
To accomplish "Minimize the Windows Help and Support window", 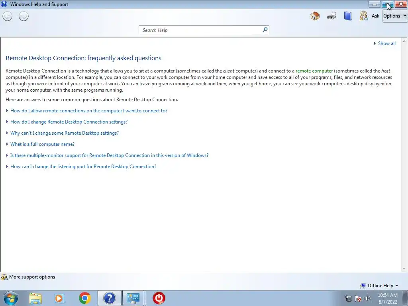I will pyautogui.click(x=375, y=4).
